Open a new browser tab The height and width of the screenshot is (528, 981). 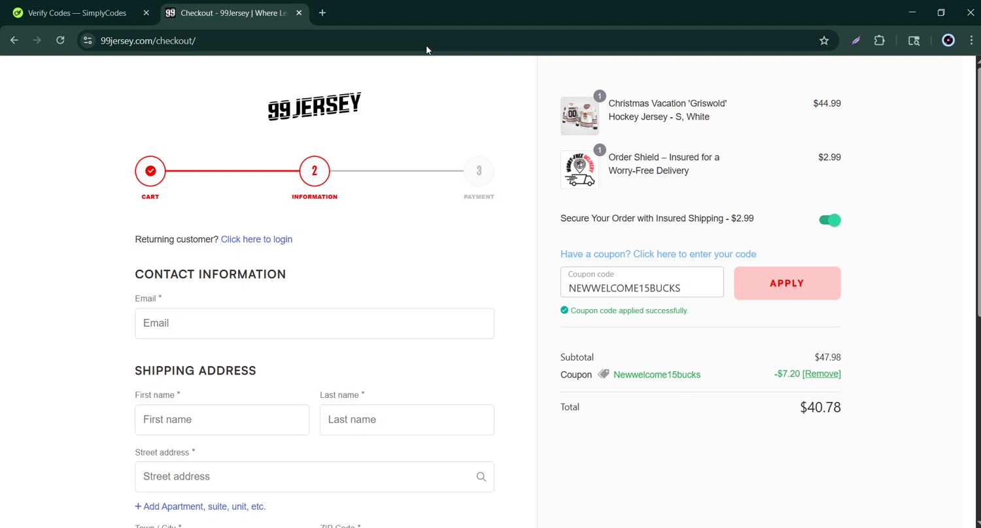coord(322,13)
